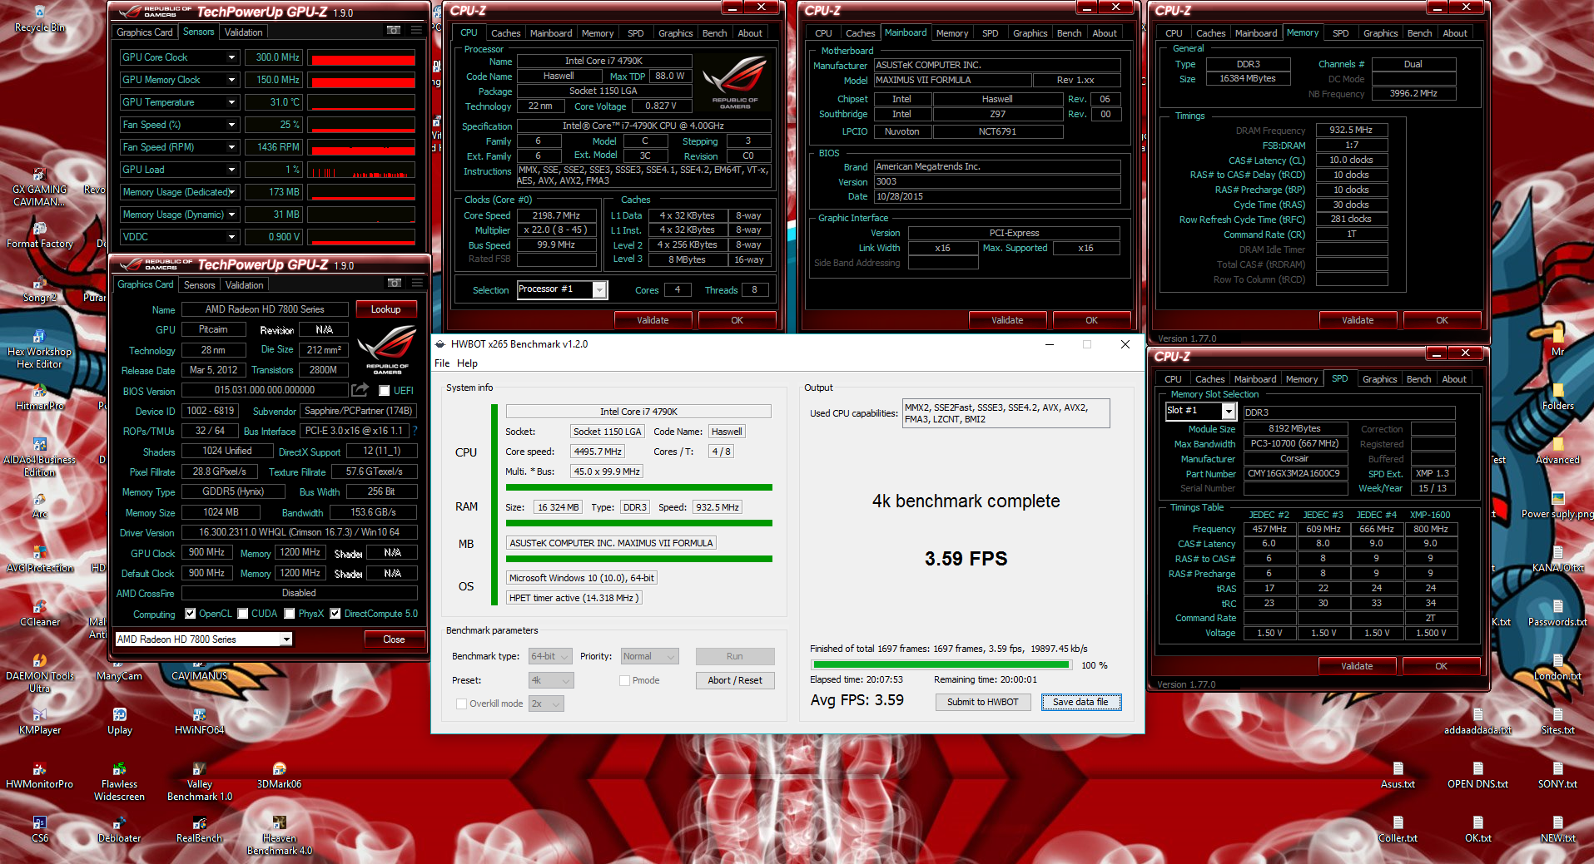The width and height of the screenshot is (1594, 864).
Task: Open the Processor #1 selection dropdown
Action: (x=562, y=289)
